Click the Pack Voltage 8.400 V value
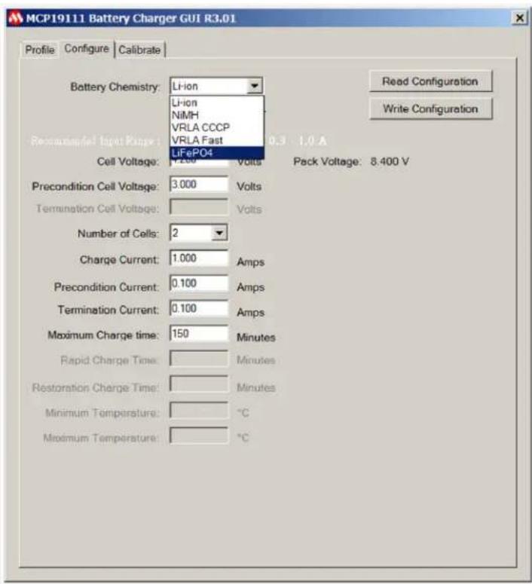532x584 pixels. (x=390, y=162)
